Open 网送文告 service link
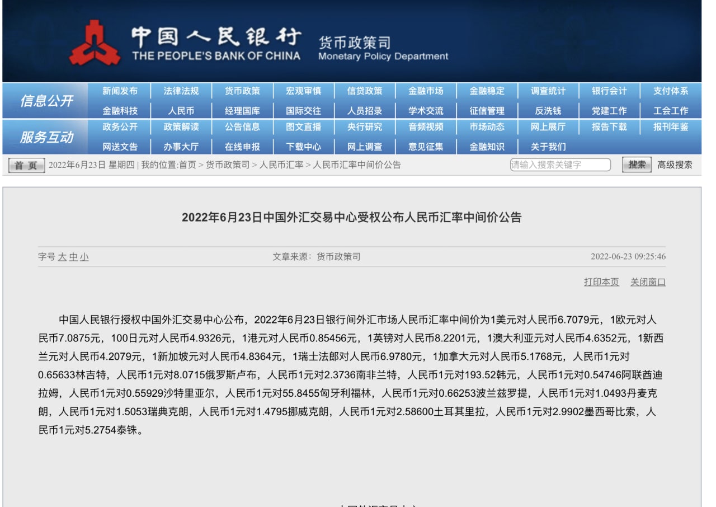The height and width of the screenshot is (507, 716). point(120,147)
